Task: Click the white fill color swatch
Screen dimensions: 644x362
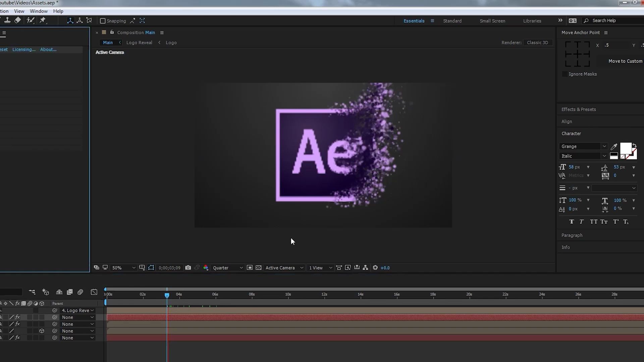Action: point(626,148)
